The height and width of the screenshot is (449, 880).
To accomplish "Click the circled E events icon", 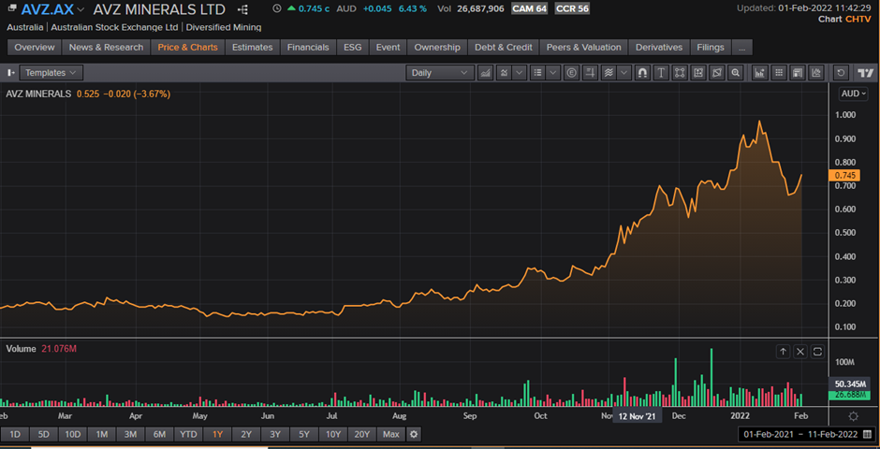I will [x=571, y=73].
